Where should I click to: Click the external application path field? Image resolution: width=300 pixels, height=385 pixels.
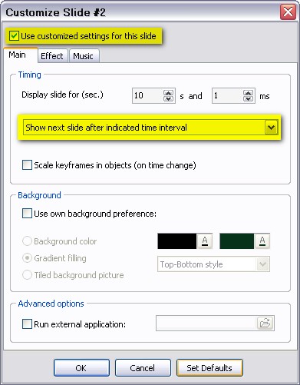point(206,323)
